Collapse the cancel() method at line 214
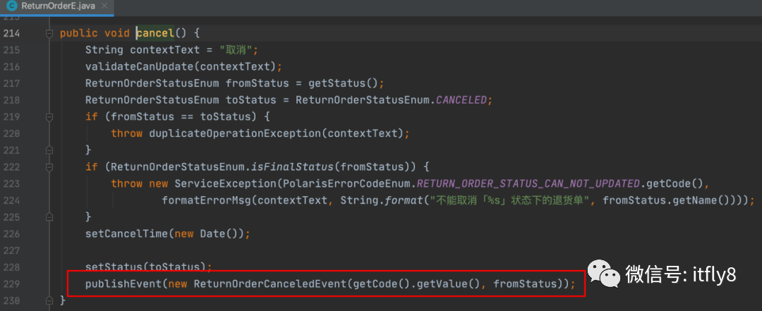Viewport: 762px width, 311px height. point(49,34)
